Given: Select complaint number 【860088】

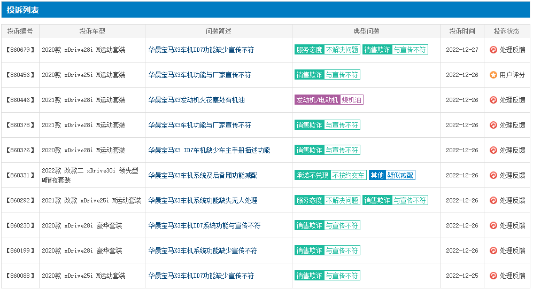Looking at the screenshot, I should coord(20,276).
